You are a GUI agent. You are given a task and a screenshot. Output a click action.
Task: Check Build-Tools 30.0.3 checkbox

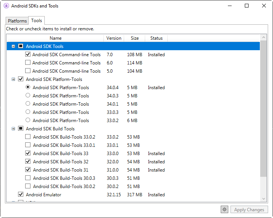(28, 178)
